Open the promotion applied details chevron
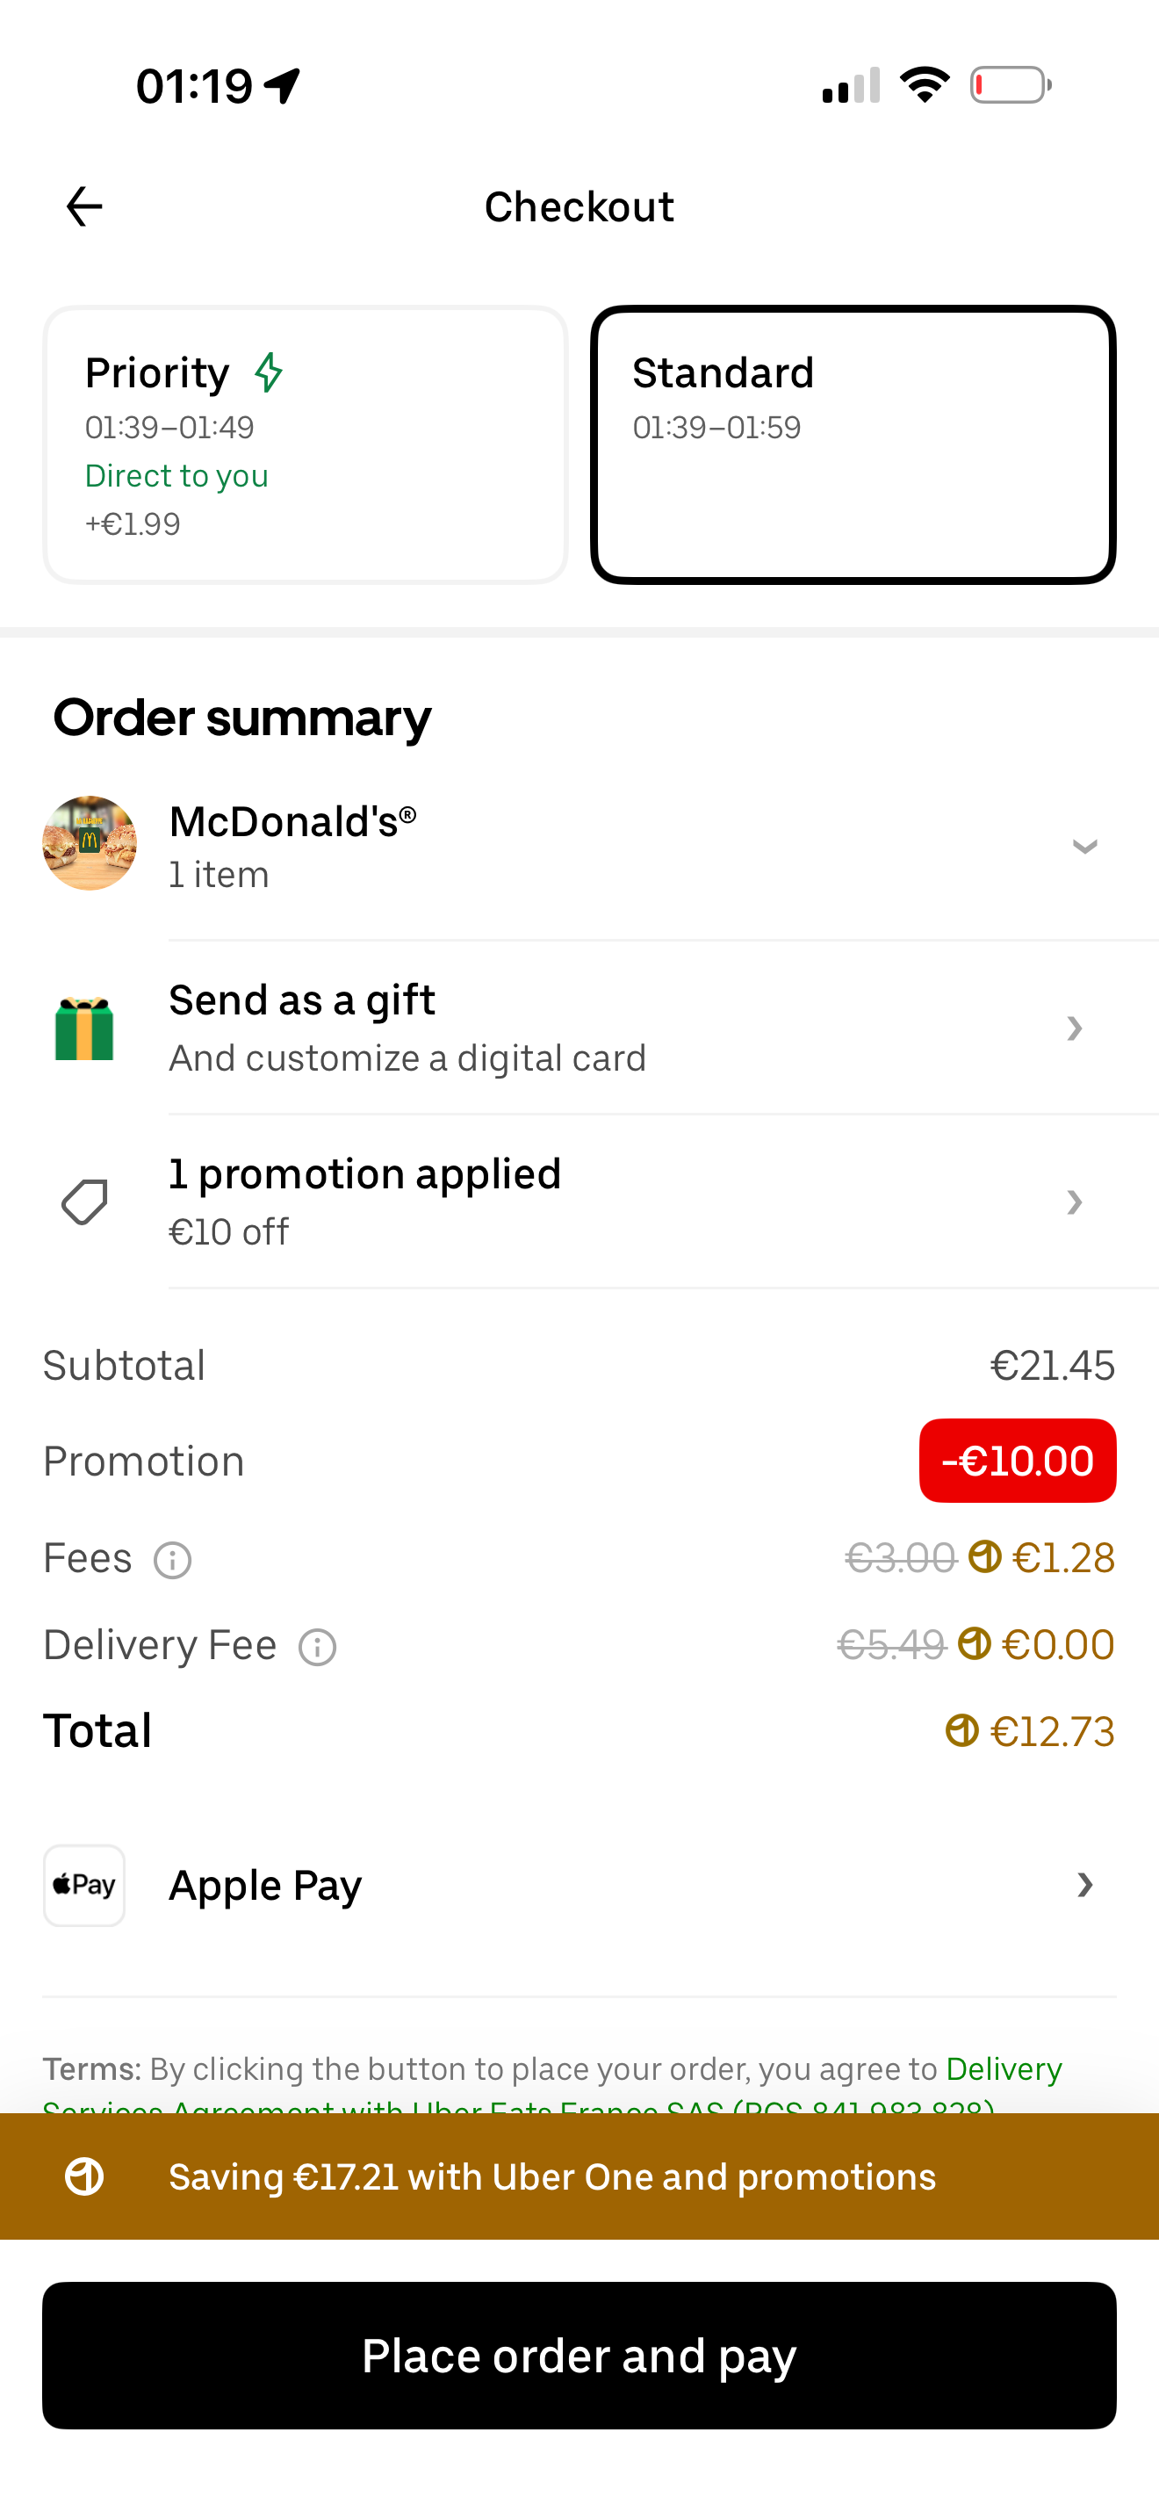 pos(1074,1202)
